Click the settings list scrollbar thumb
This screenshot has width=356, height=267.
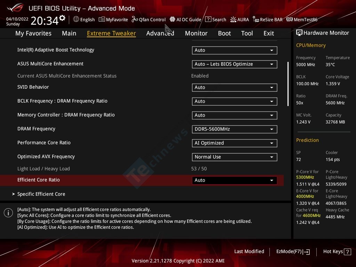(x=288, y=84)
